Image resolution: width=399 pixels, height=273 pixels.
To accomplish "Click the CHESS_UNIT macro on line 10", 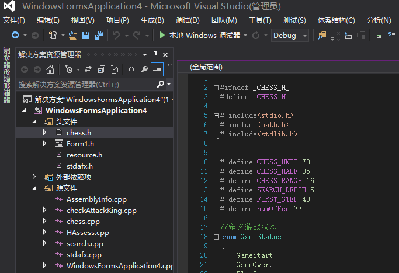I will 277,162.
